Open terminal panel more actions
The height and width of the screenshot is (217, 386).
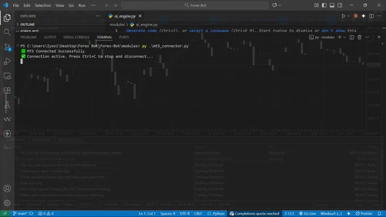(367, 37)
